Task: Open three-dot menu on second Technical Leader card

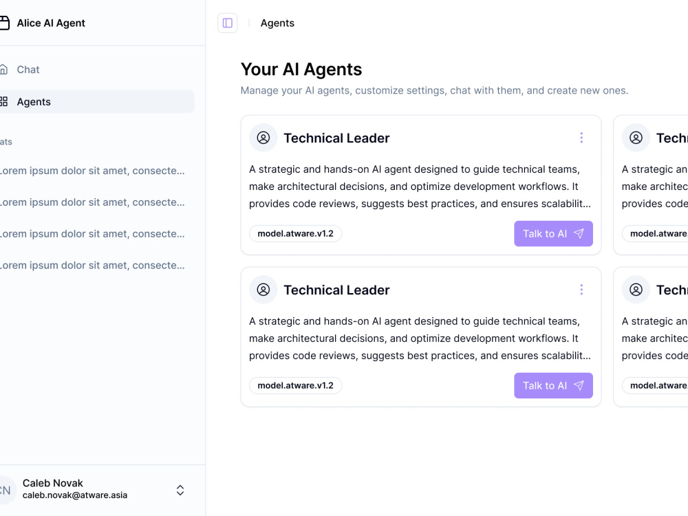Action: click(581, 290)
